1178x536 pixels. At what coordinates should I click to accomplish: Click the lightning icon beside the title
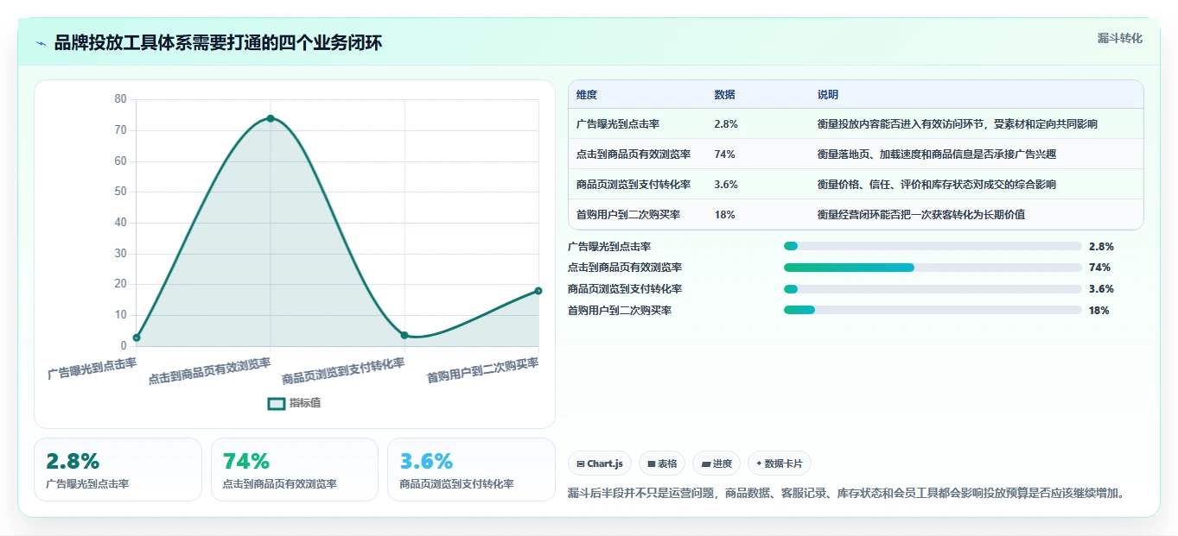point(41,43)
